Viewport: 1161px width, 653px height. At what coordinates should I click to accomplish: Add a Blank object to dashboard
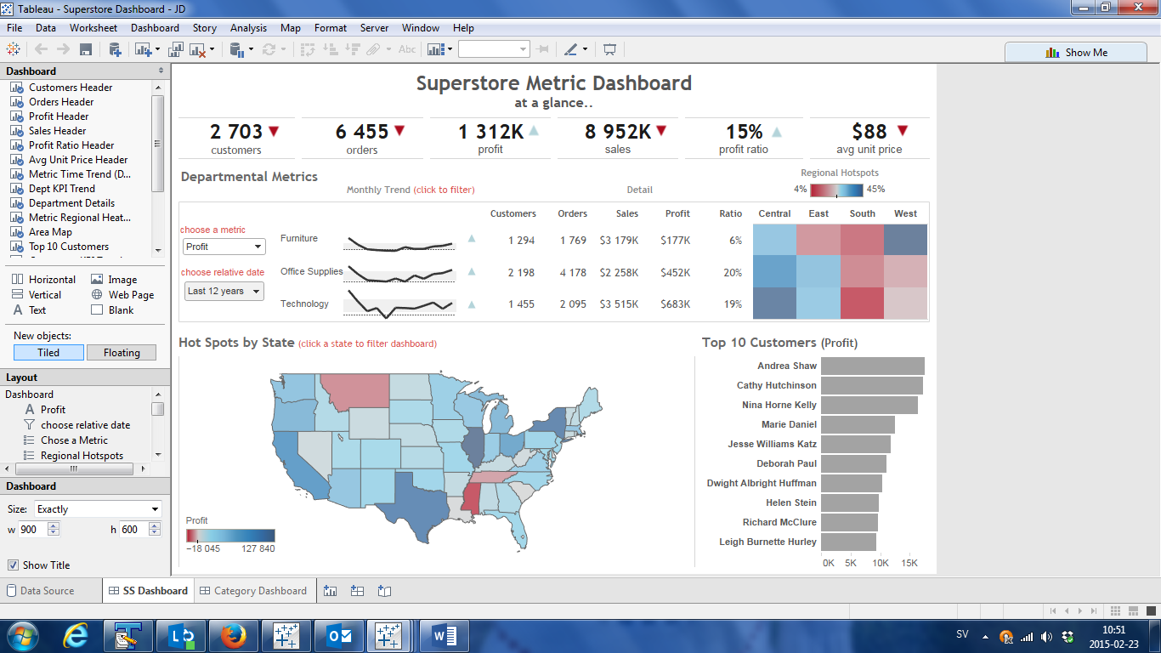point(112,309)
